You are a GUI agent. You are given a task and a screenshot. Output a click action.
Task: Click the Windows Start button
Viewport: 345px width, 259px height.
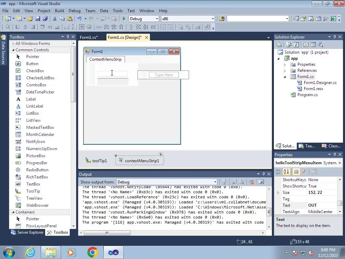pos(9,252)
